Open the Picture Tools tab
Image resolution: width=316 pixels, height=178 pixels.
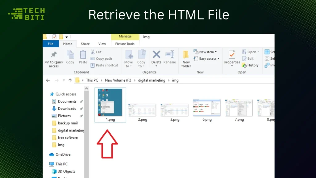coord(125,44)
